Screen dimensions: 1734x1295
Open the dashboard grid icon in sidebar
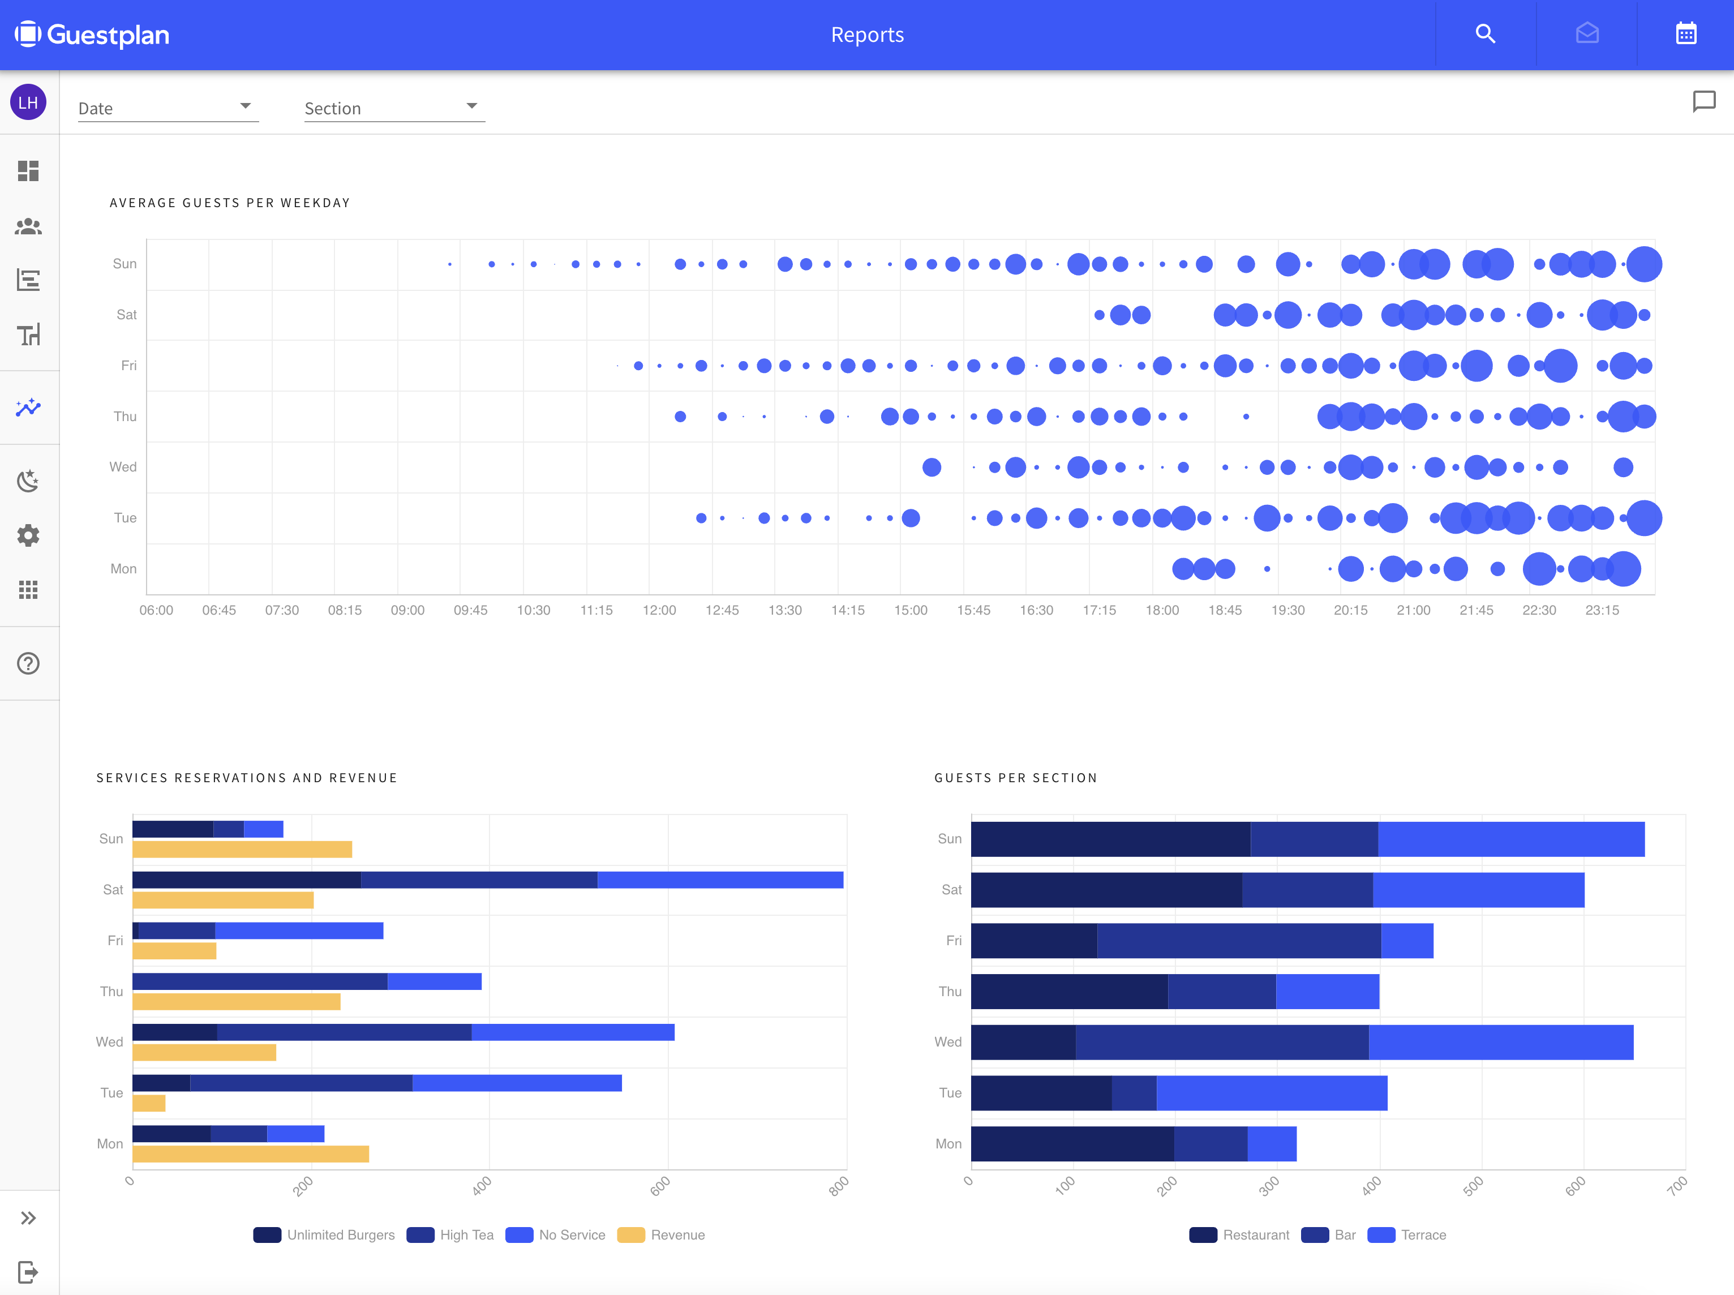coord(28,171)
